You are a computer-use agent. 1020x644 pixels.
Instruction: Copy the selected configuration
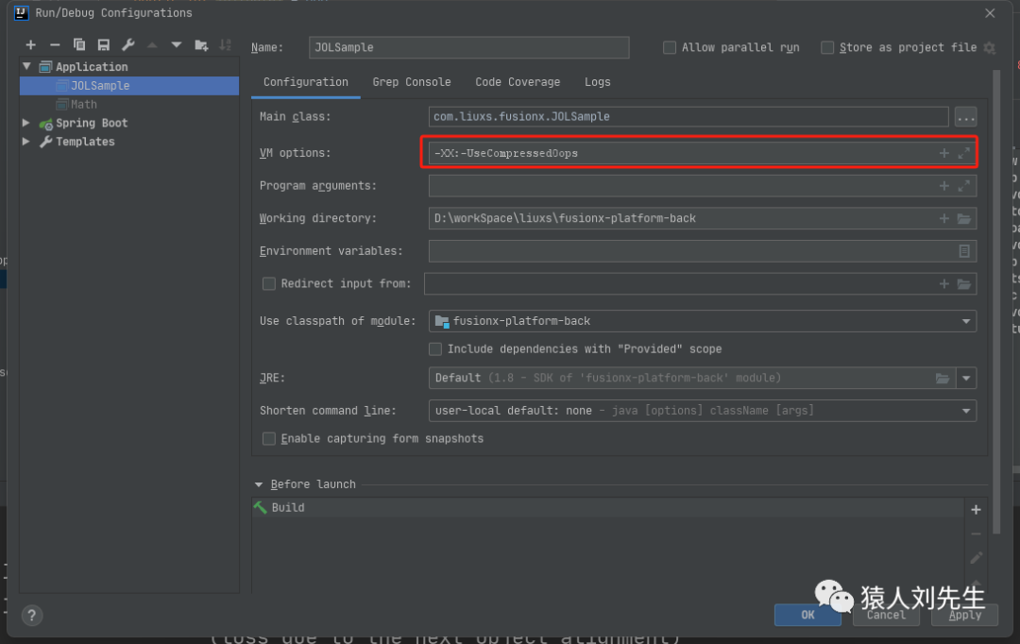coord(79,45)
